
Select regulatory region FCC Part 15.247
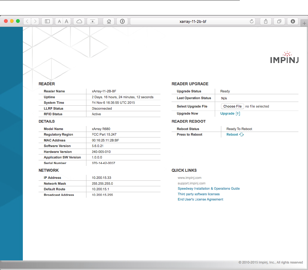point(104,134)
